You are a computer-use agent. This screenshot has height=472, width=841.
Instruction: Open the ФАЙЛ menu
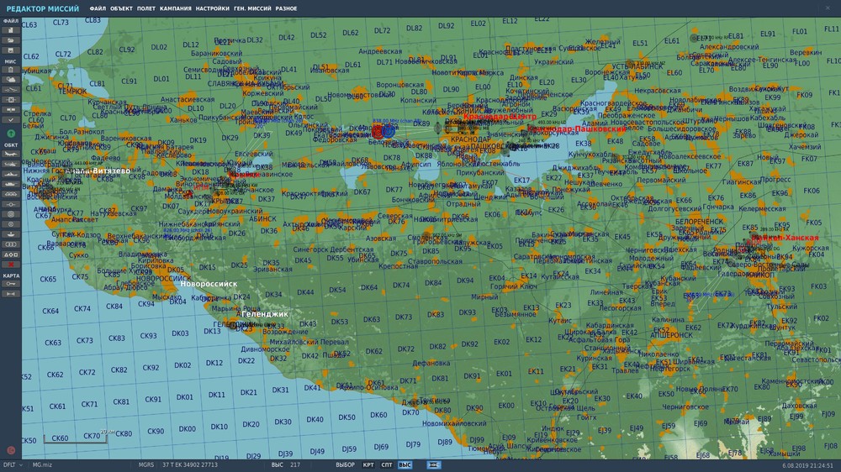click(98, 8)
